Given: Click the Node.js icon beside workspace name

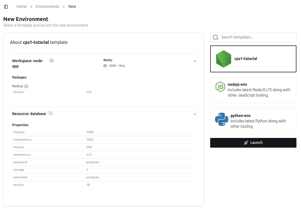Looking at the screenshot, I should tap(51, 60).
